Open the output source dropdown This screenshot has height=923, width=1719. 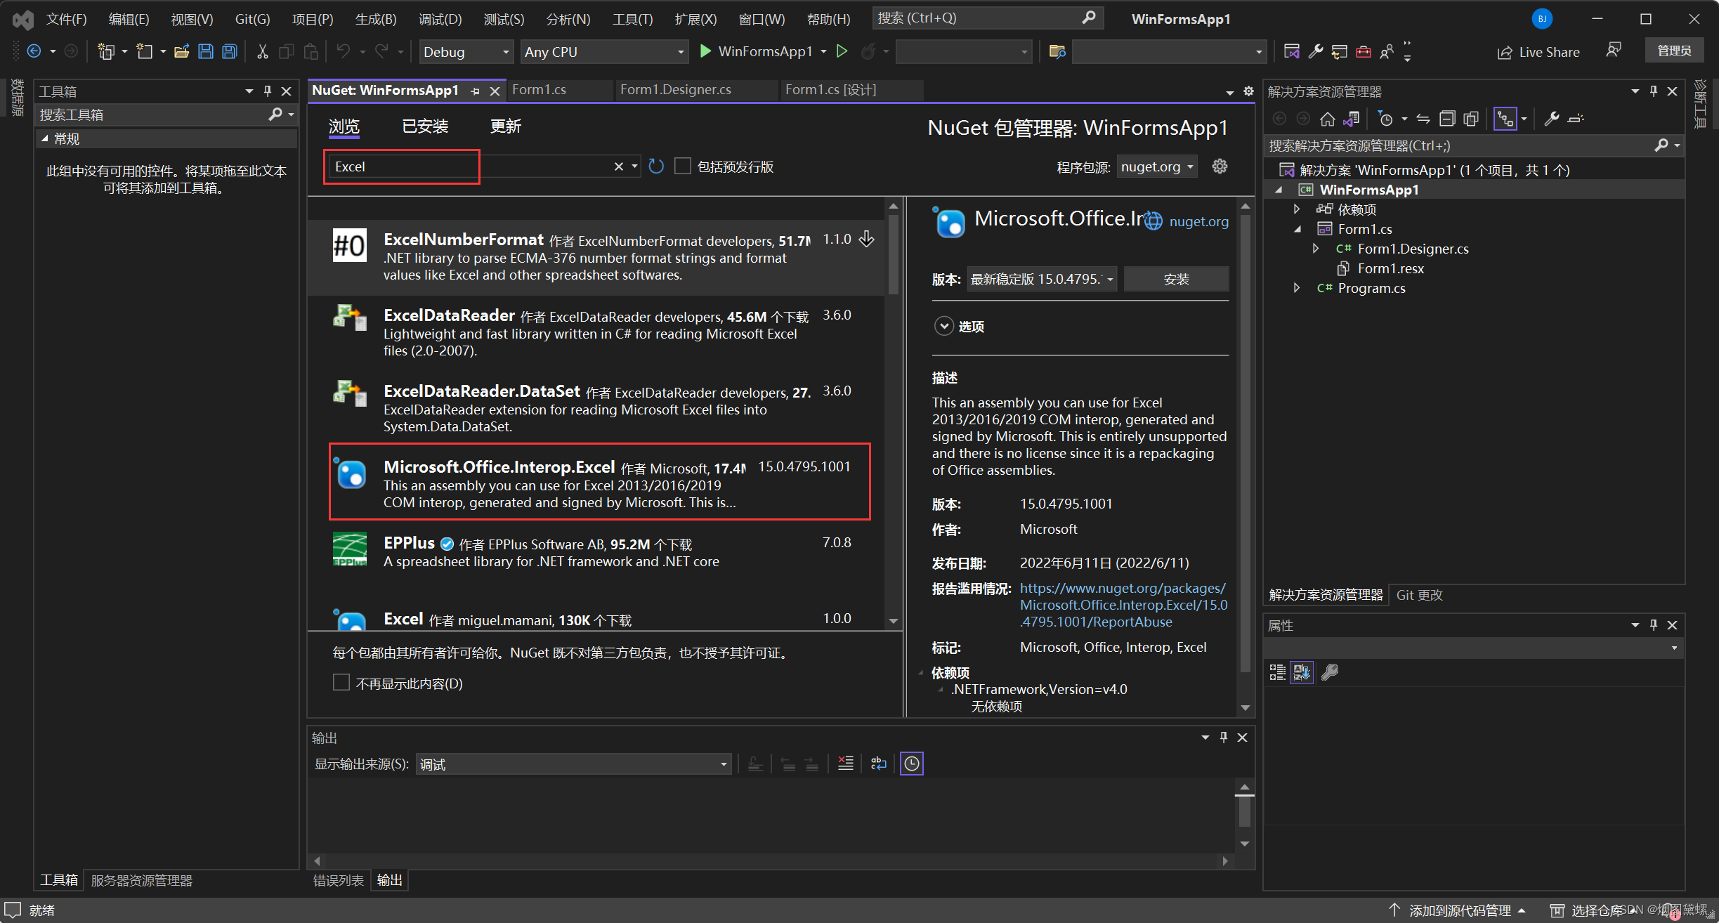(573, 764)
